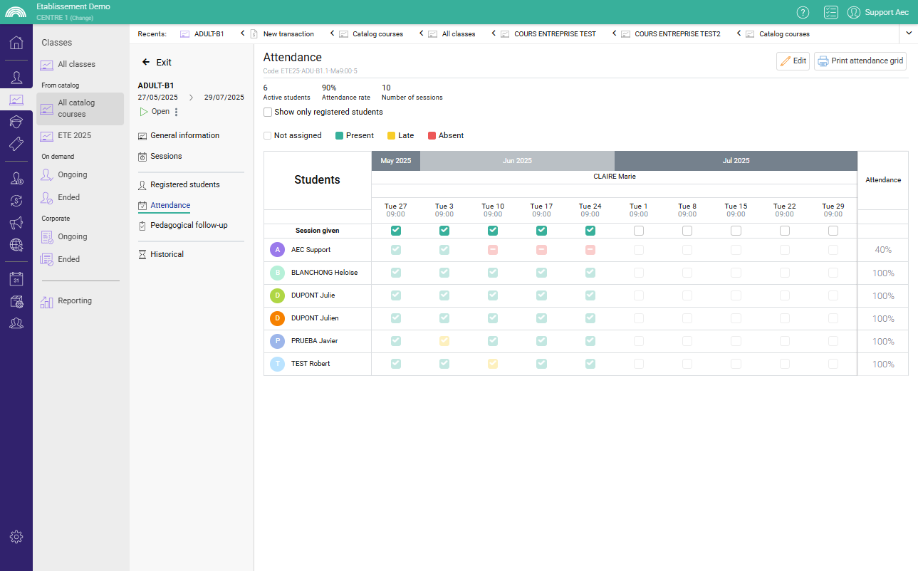This screenshot has height=571, width=918.
Task: Open the Registered students section
Action: [x=184, y=184]
